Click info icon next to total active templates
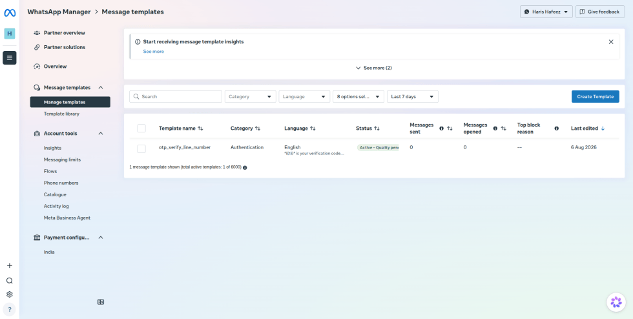 point(245,167)
